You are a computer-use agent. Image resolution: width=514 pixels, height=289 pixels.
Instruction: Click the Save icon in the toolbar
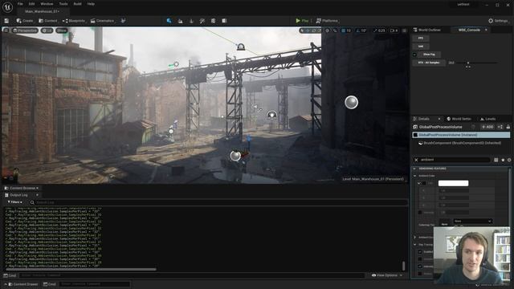point(6,21)
